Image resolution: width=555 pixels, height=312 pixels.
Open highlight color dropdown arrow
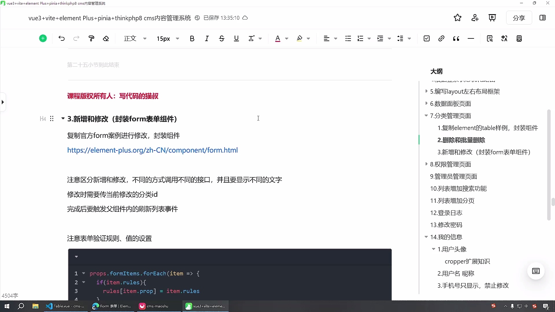tap(308, 38)
